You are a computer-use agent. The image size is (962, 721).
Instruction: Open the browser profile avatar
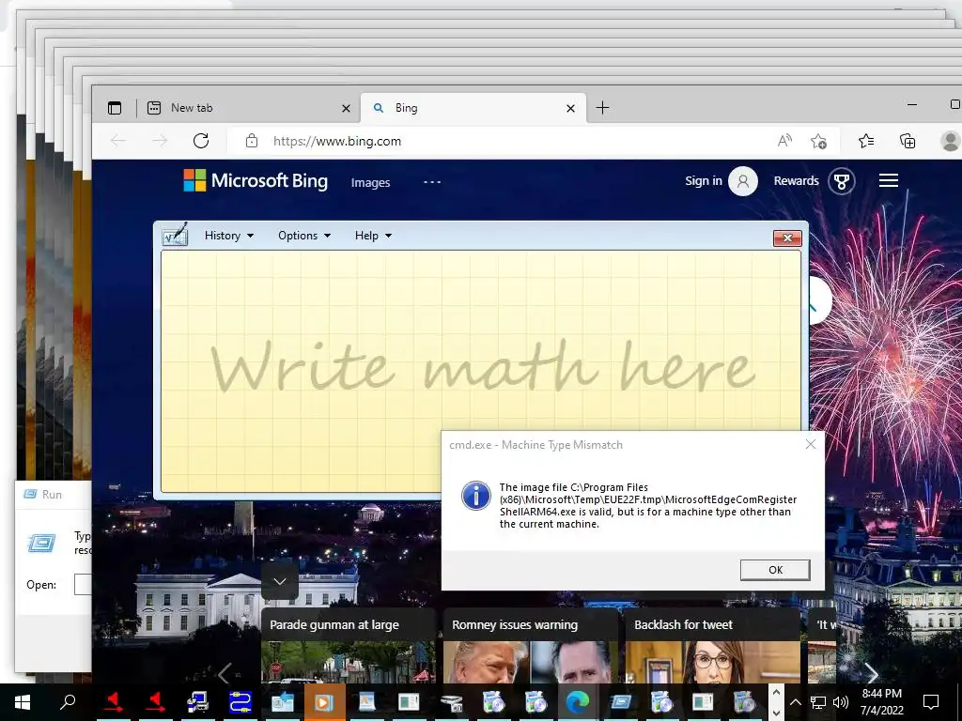951,141
